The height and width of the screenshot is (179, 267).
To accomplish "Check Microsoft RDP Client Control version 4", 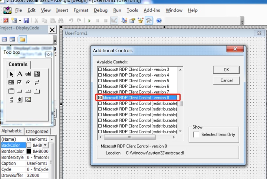I will 100,75.
